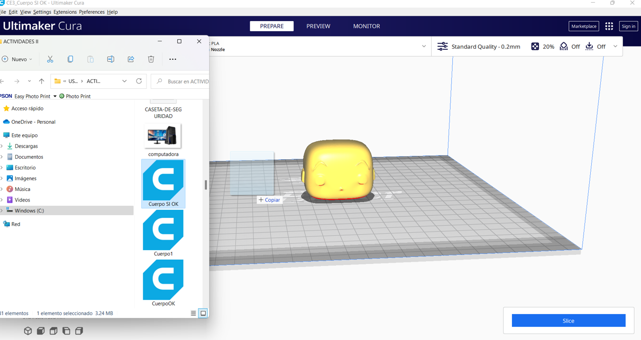Open the View menu in Cura
Image resolution: width=641 pixels, height=340 pixels.
click(x=25, y=12)
